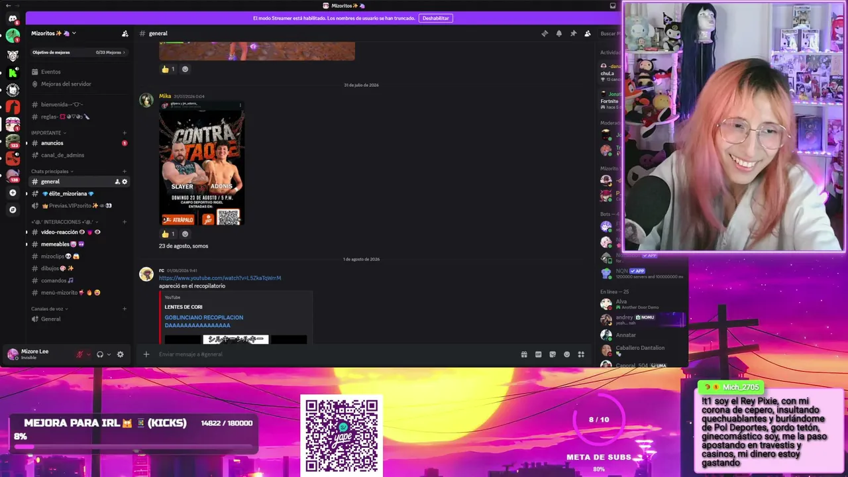Toggle headphones deafen
Image resolution: width=848 pixels, height=477 pixels.
pos(100,354)
